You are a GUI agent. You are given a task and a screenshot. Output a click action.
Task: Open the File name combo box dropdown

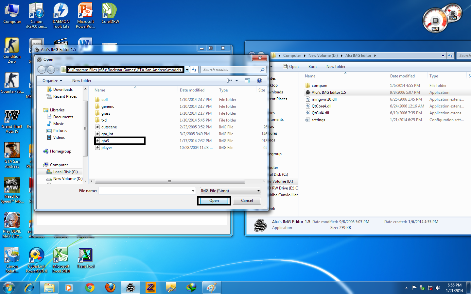pos(192,190)
